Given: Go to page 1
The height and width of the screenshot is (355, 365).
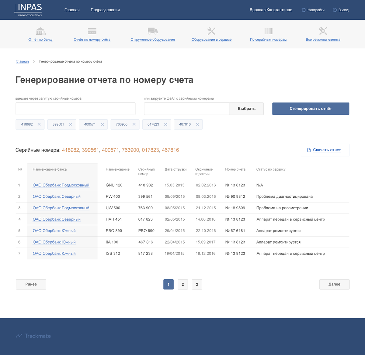Looking at the screenshot, I should coord(169,285).
